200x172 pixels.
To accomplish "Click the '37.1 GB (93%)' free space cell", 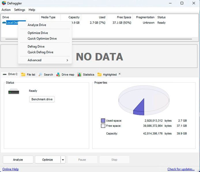I will tap(122, 23).
